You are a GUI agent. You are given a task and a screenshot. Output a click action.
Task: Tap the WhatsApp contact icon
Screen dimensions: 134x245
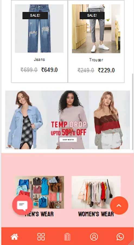(x=120, y=237)
